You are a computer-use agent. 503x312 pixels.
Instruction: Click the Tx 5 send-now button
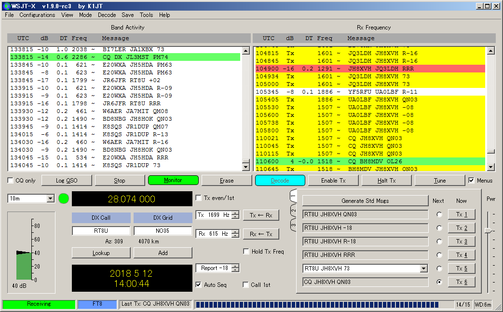tap(462, 269)
